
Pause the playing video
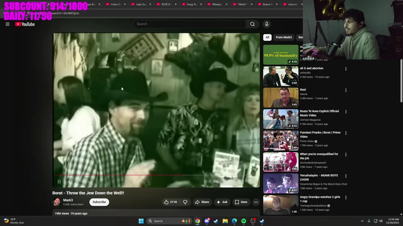pyautogui.click(x=59, y=181)
